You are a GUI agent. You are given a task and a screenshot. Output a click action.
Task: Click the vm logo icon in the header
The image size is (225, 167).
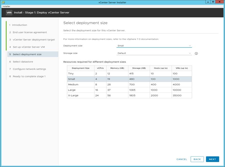pos(9,12)
